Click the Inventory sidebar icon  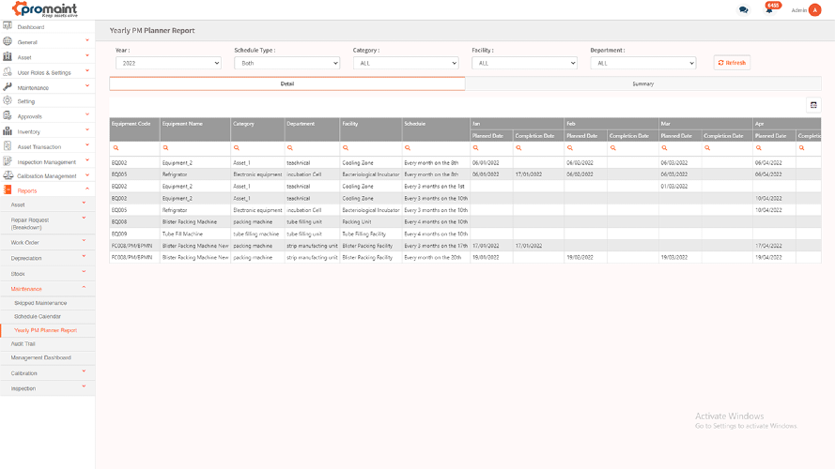[x=8, y=130]
